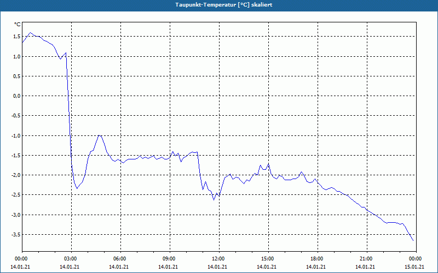Click the 0,5 y-axis value

(x=16, y=76)
